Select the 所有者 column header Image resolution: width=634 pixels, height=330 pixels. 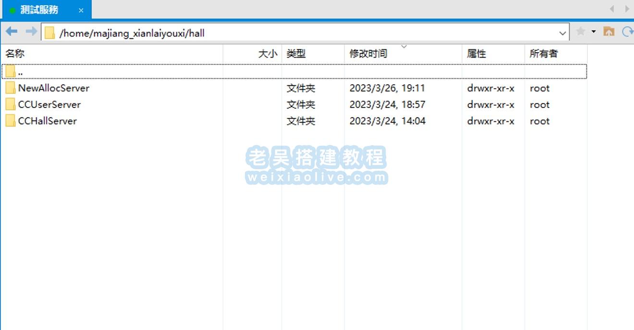pyautogui.click(x=543, y=53)
